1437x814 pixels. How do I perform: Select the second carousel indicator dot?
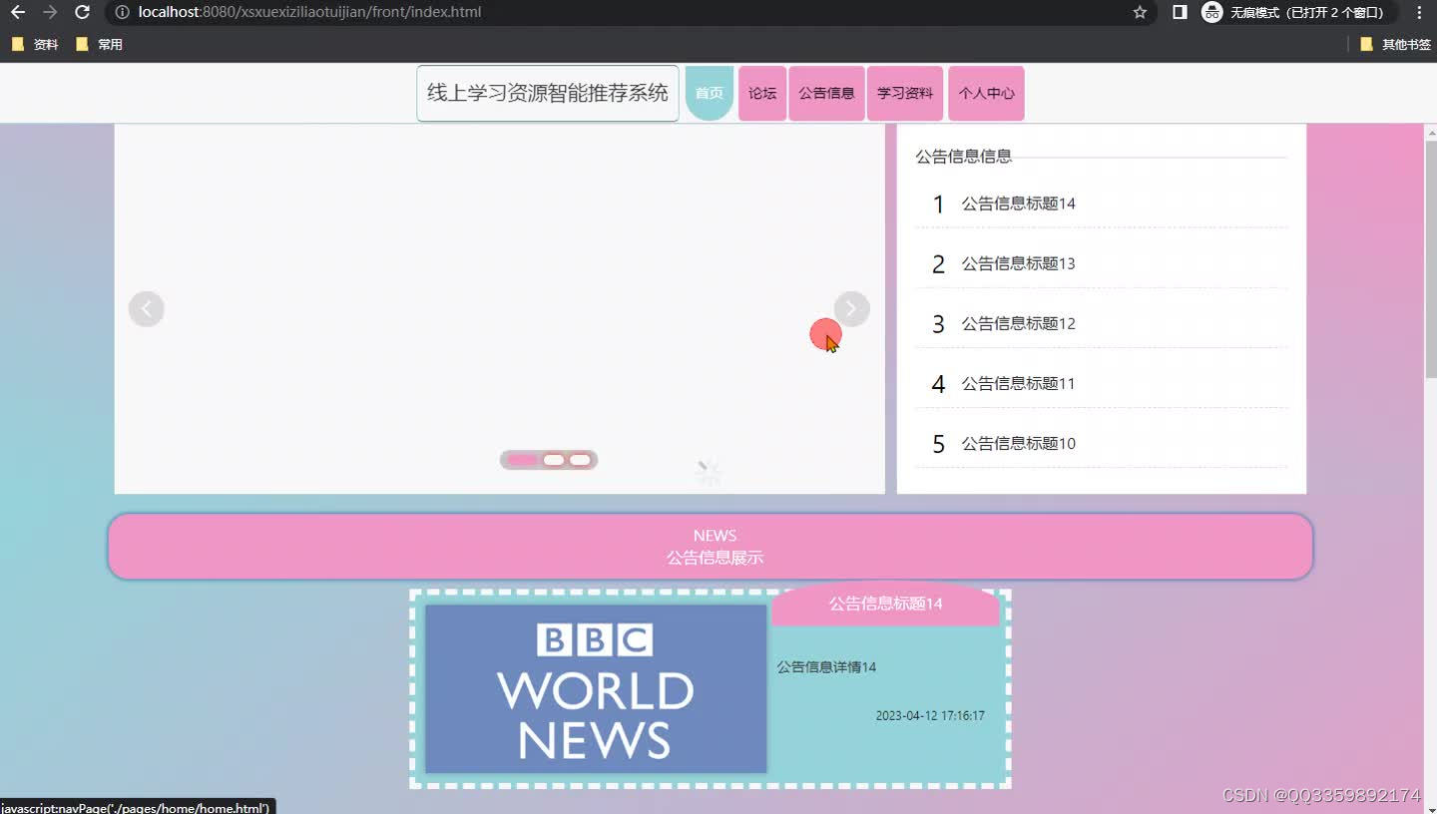point(554,460)
